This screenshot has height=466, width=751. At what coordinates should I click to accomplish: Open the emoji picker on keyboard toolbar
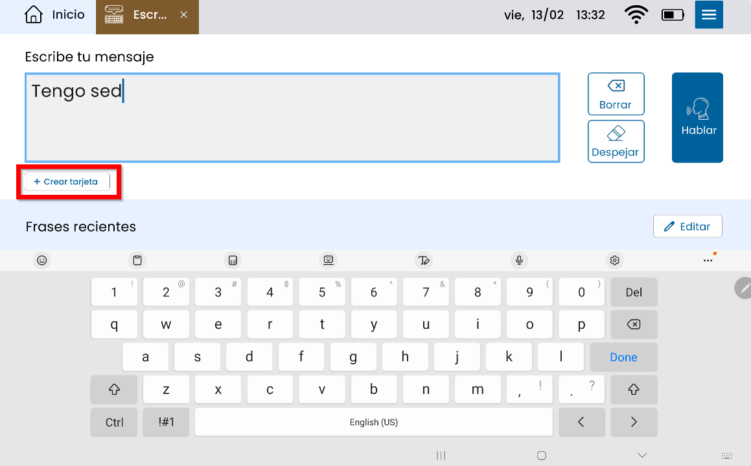tap(42, 260)
